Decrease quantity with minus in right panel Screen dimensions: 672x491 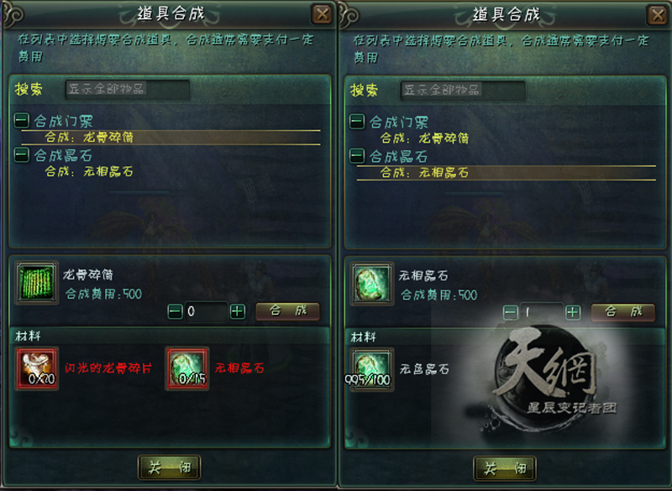511,312
